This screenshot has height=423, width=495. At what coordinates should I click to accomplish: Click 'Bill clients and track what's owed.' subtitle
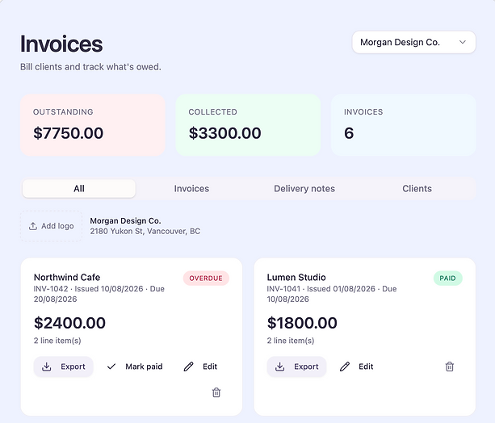[x=90, y=67]
